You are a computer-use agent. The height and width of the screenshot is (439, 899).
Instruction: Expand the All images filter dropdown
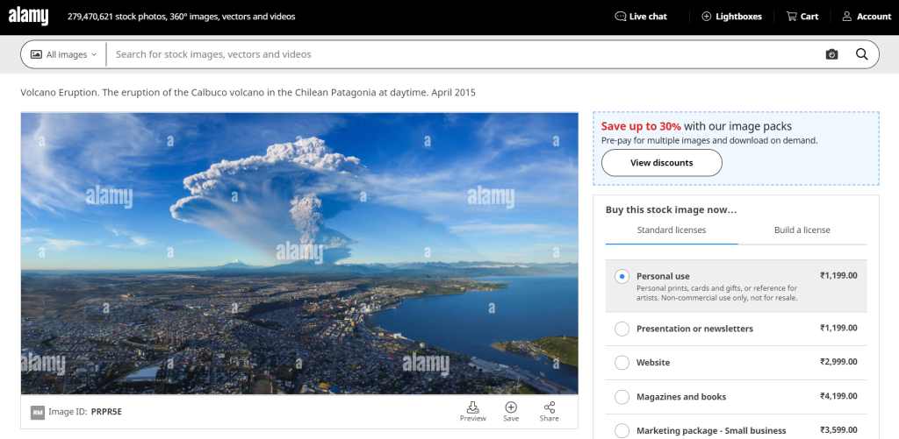(64, 54)
